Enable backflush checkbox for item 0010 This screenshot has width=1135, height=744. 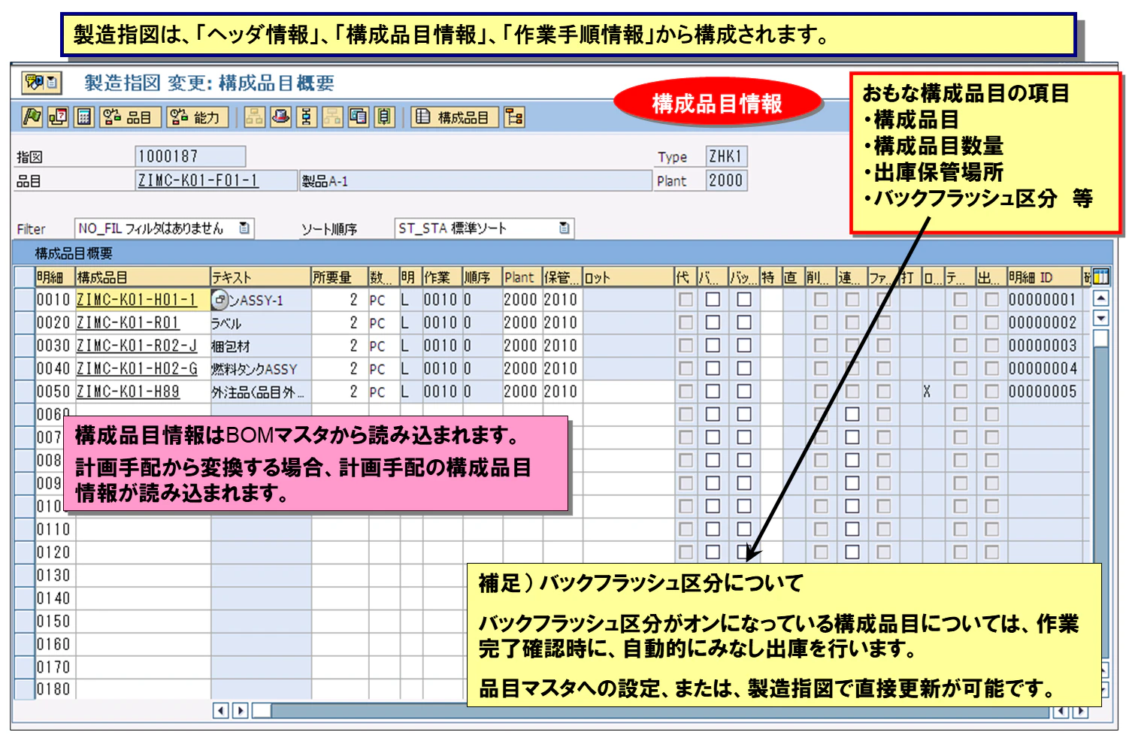coord(744,299)
